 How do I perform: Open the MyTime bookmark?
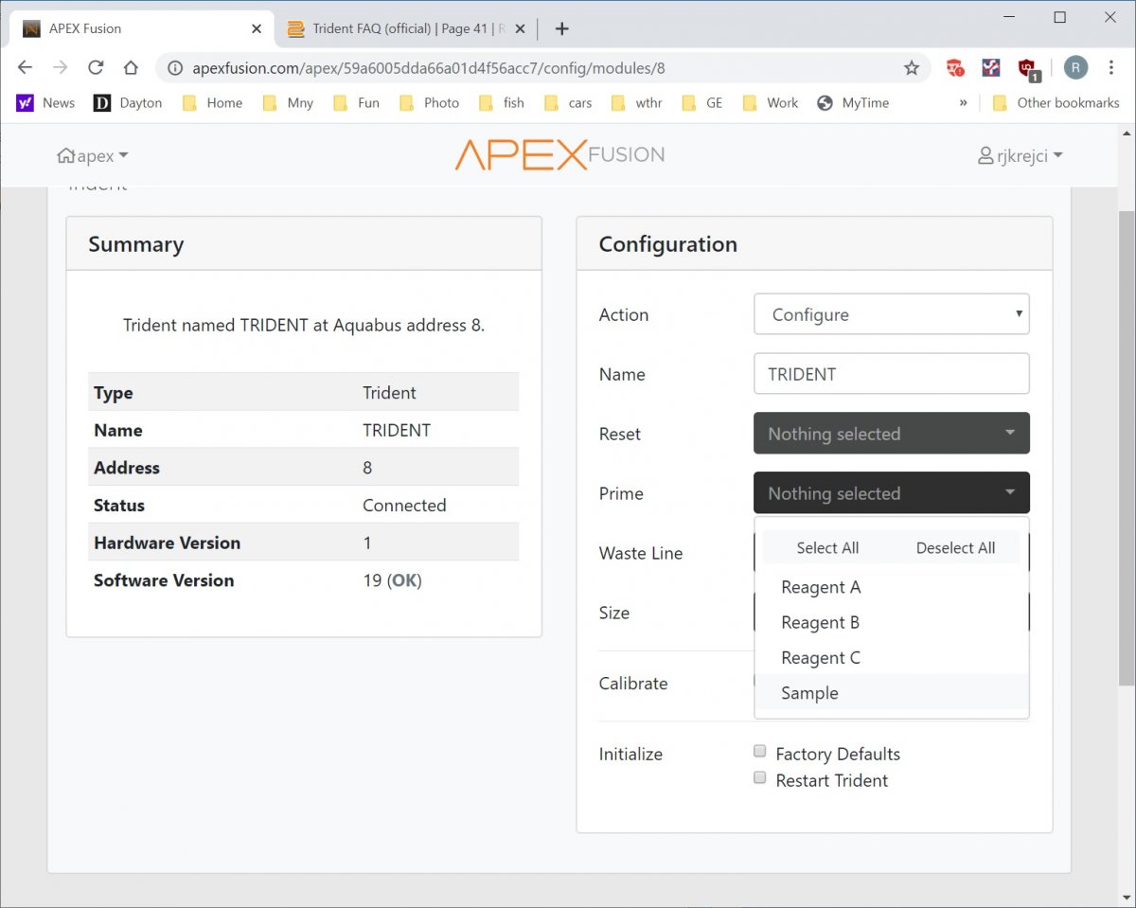point(853,102)
